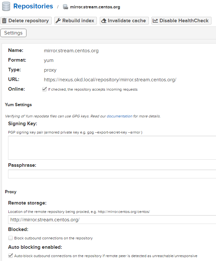Click the repository URL text nexus.okd.local
The width and height of the screenshot is (216, 261).
[x=110, y=80]
